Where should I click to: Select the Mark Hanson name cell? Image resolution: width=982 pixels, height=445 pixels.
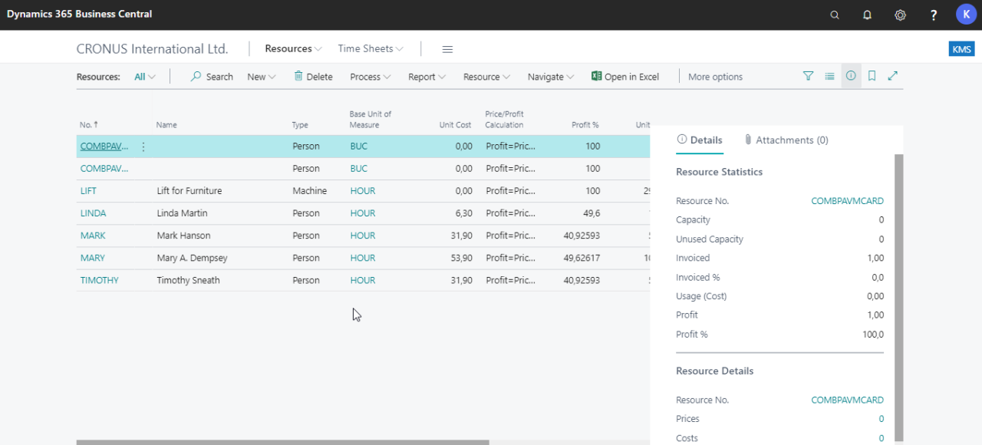183,236
